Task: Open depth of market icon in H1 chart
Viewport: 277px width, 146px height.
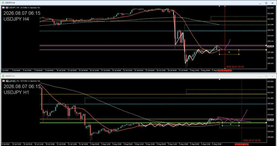Action: coord(7,81)
